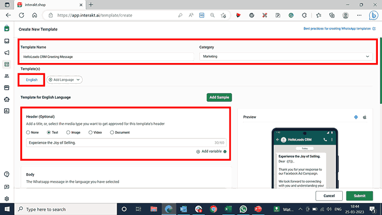Viewport: 382px width, 215px height.
Task: Add page to favorites star icon
Action: [223, 16]
